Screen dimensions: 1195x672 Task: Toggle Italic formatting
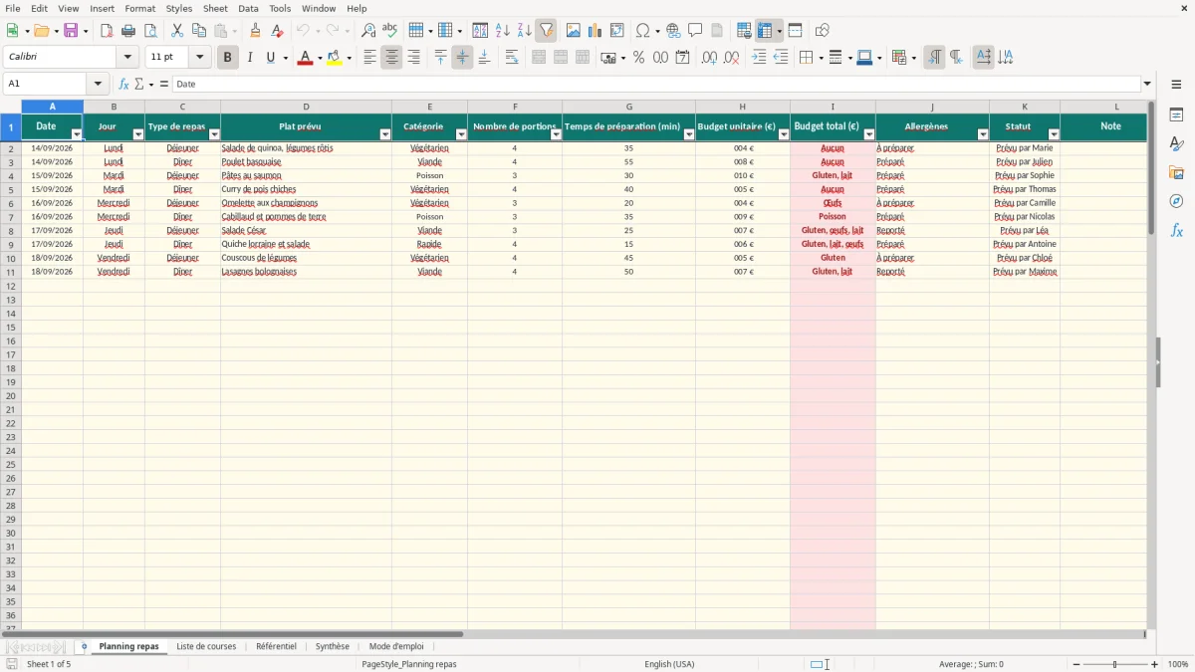249,58
